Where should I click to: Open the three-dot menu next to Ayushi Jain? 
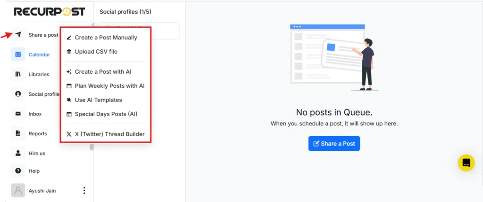tap(84, 191)
